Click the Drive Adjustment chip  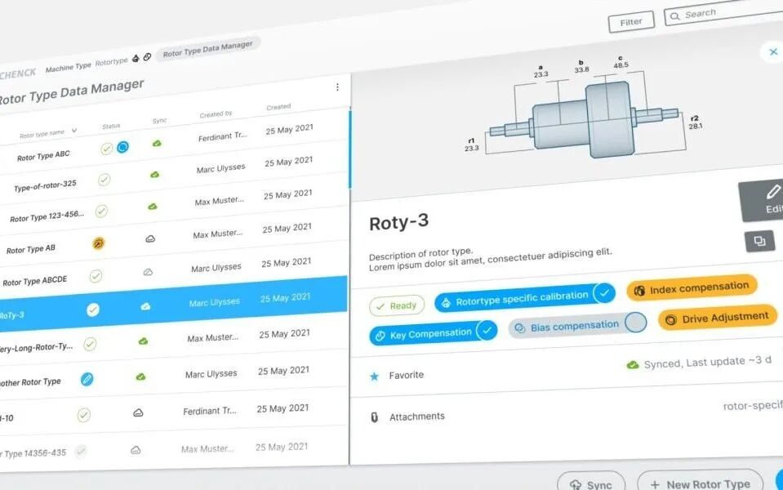point(718,318)
